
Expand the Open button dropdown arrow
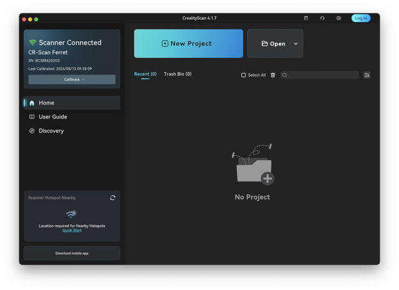click(296, 44)
